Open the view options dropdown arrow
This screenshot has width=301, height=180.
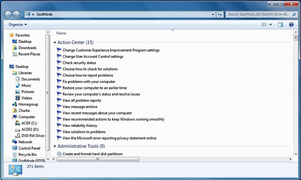point(271,24)
